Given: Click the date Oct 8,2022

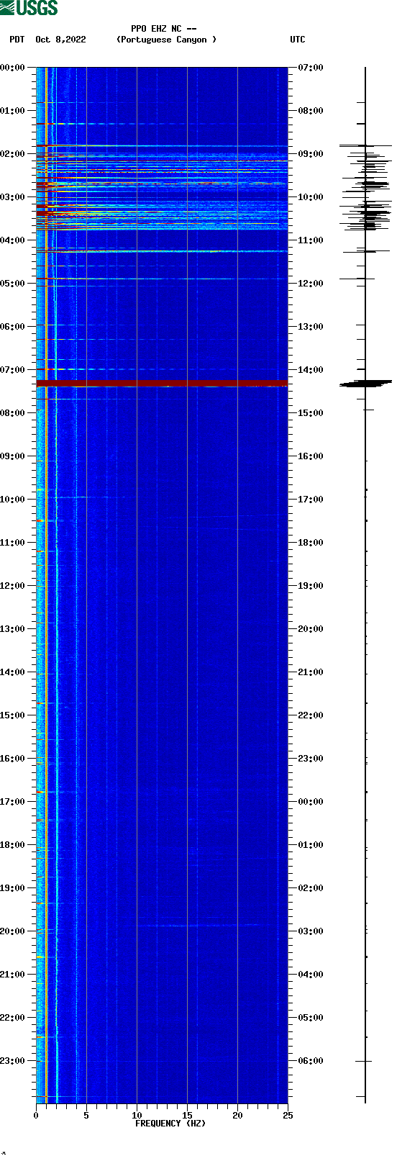Looking at the screenshot, I should pyautogui.click(x=60, y=40).
